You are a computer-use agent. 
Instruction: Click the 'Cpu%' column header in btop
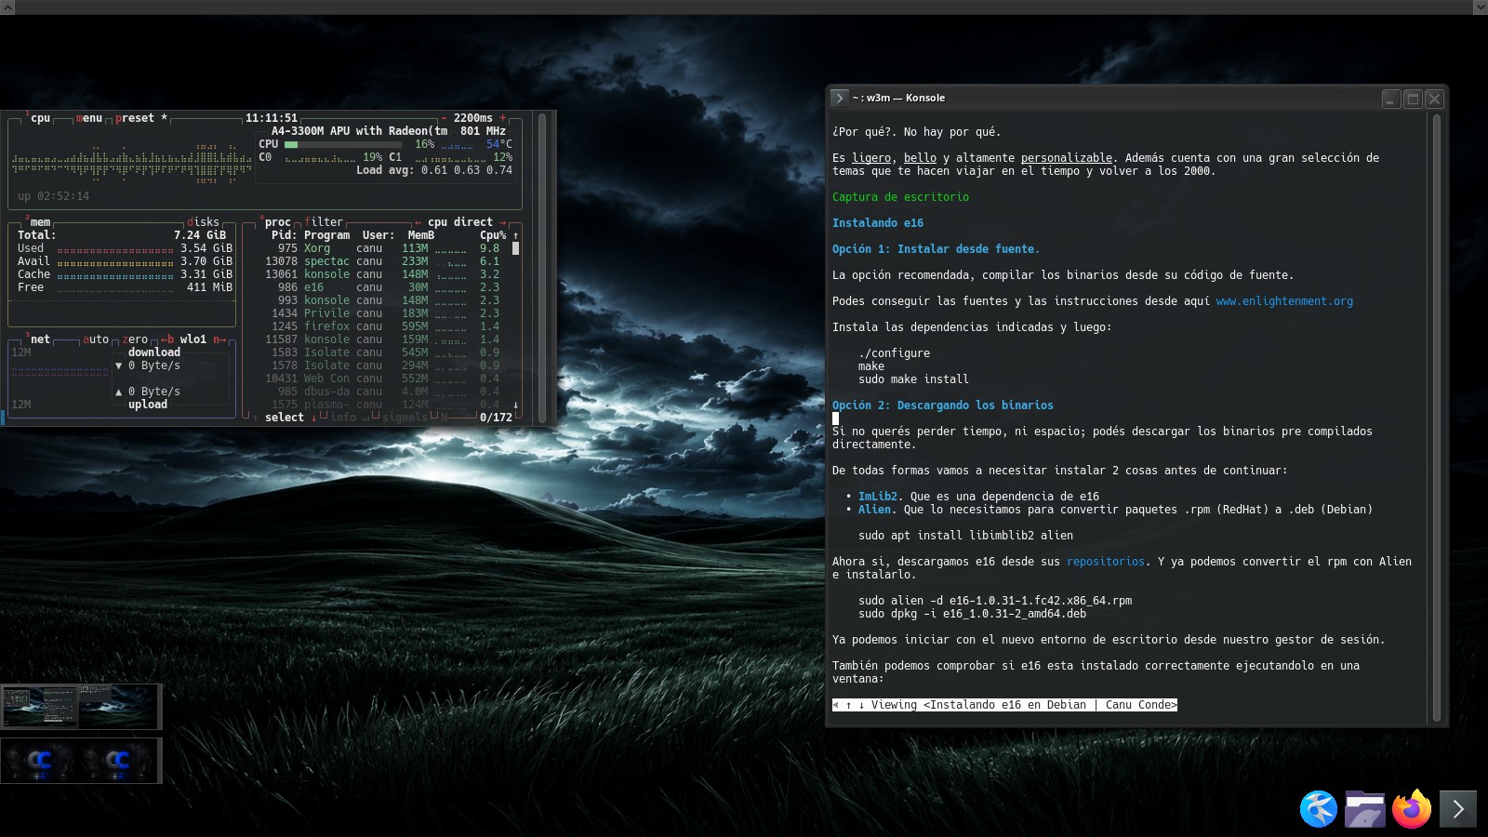[x=493, y=235]
